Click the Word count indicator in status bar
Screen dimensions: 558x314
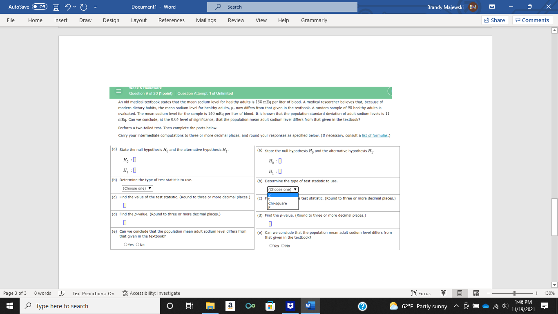coord(43,293)
